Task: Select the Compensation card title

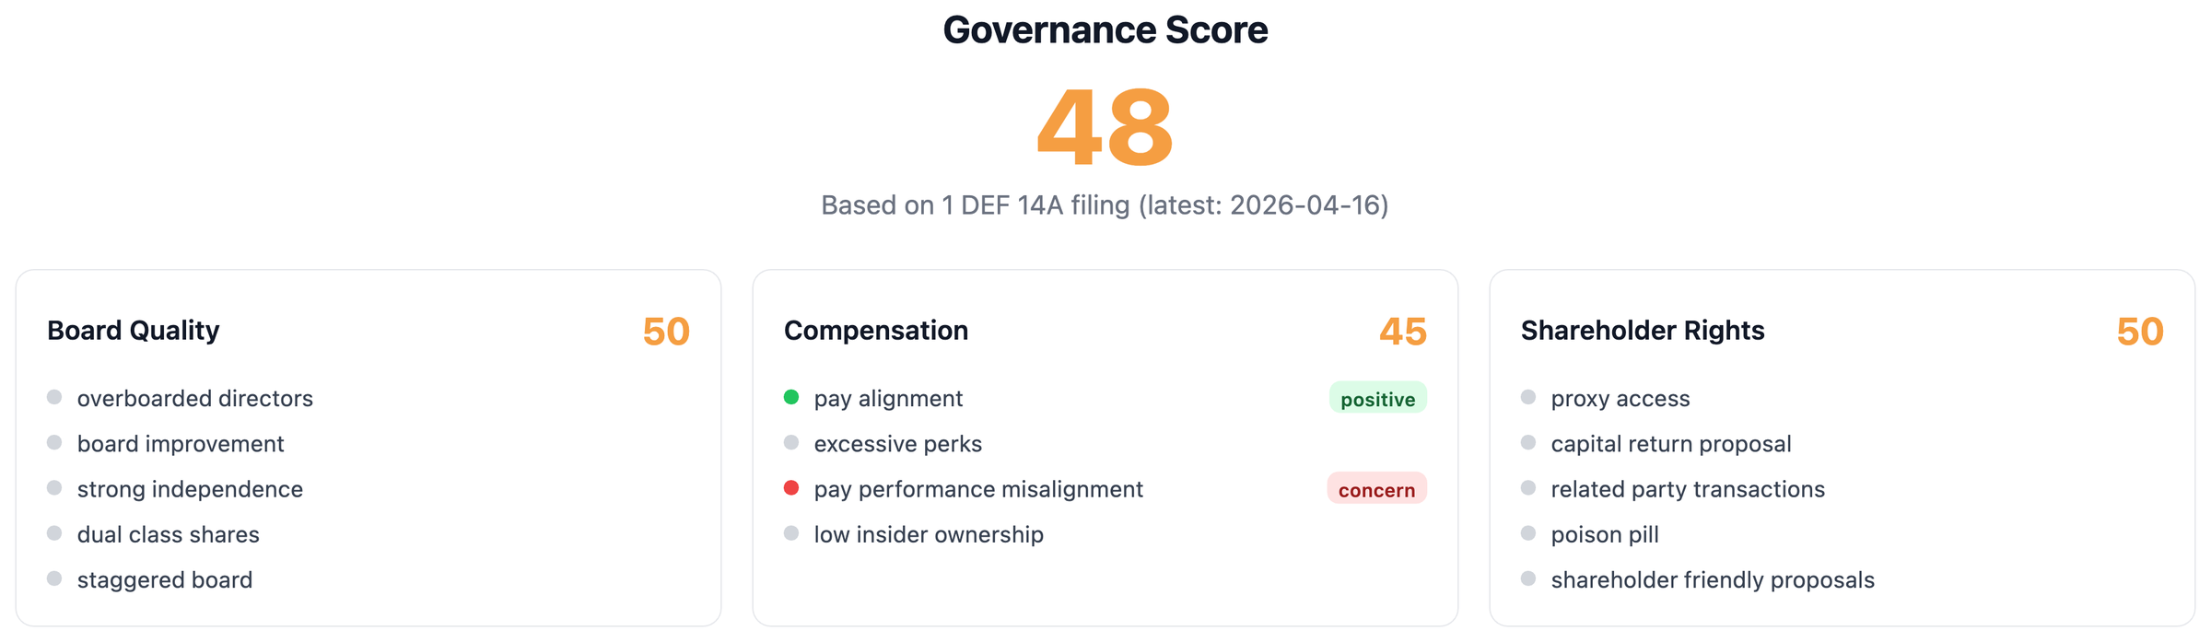Action: coord(876,330)
